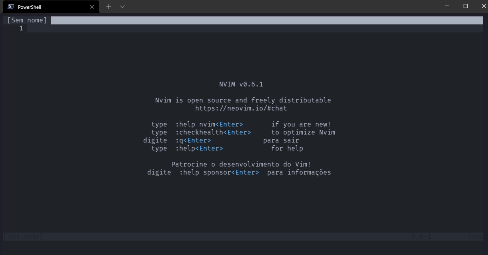Viewport: 488px width, 255px height.
Task: Click the 0,0-1 cursor position indicator
Action: tap(421, 236)
